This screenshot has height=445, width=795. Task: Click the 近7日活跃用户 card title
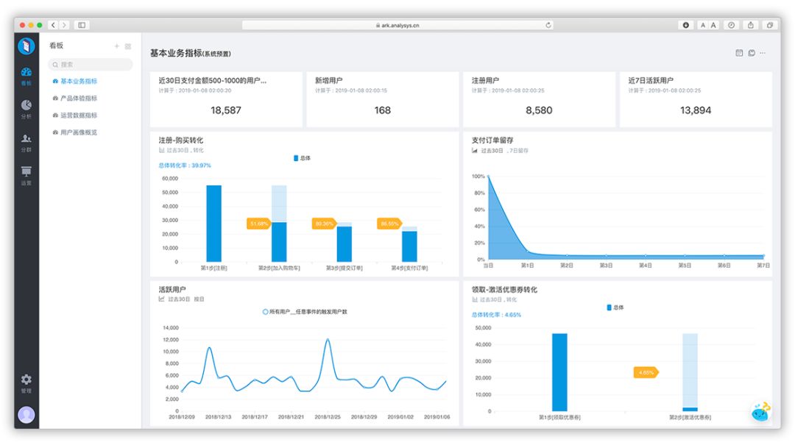point(651,81)
